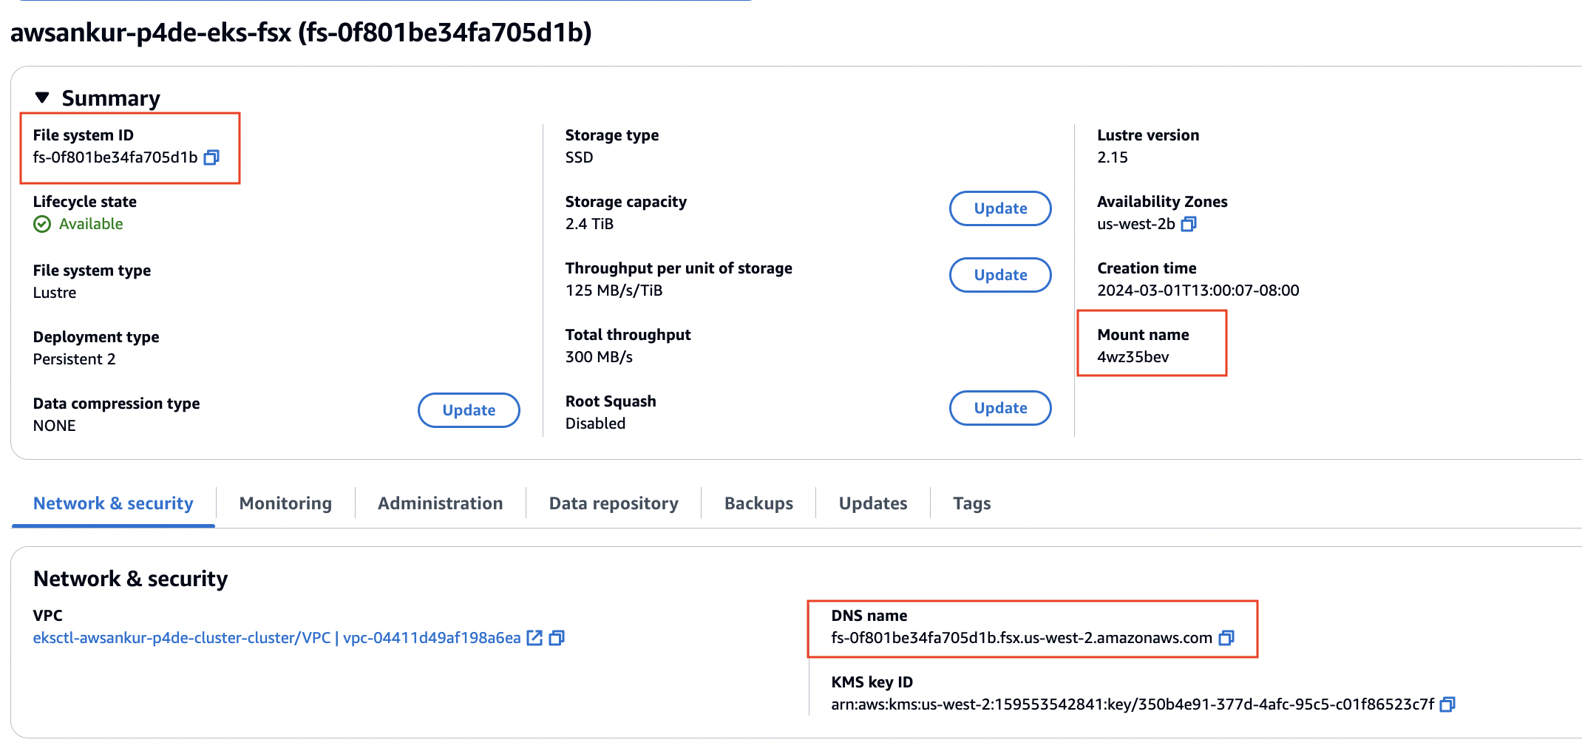Update the Root Squash setting
The image size is (1582, 751).
(x=1000, y=408)
